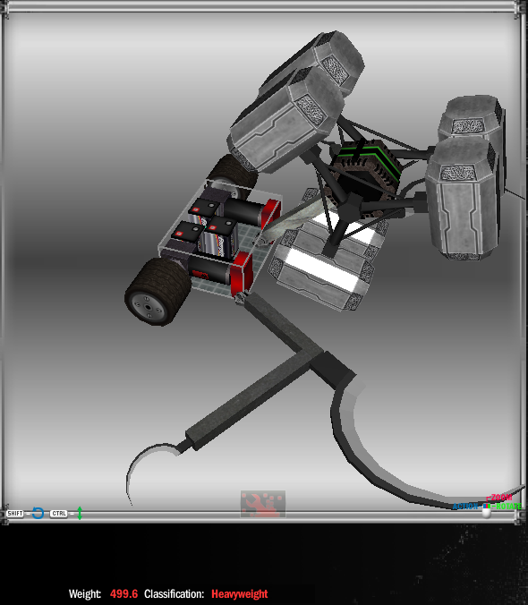This screenshot has width=528, height=605.
Task: Click the SHIFT key hint icon
Action: (15, 514)
